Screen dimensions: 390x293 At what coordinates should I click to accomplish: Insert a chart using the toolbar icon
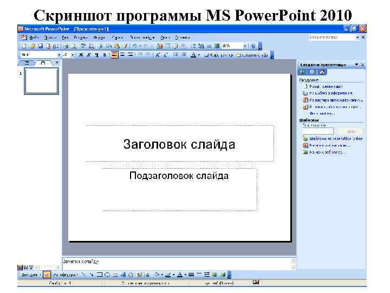[x=160, y=46]
